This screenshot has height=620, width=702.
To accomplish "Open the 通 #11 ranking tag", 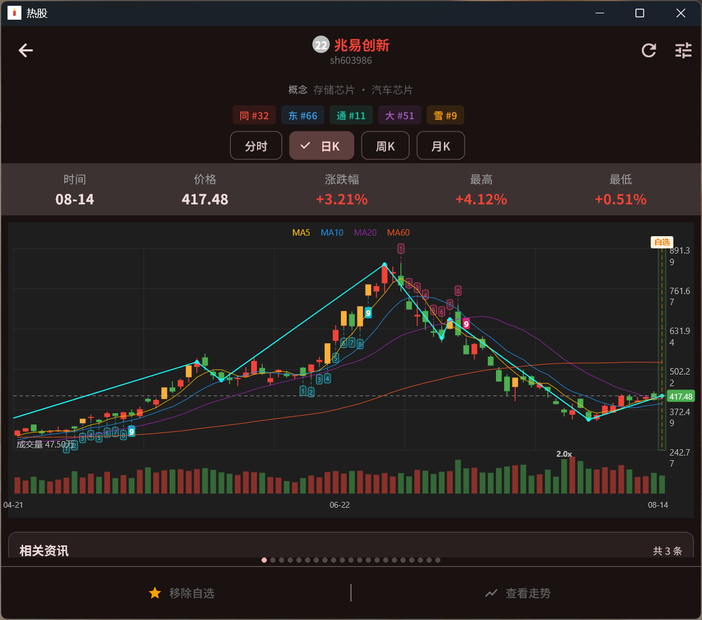I will click(351, 115).
